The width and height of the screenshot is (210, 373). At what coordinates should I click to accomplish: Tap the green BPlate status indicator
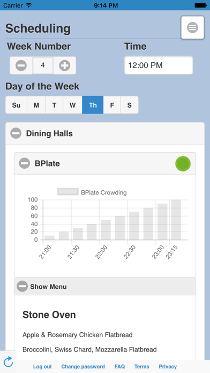183,163
